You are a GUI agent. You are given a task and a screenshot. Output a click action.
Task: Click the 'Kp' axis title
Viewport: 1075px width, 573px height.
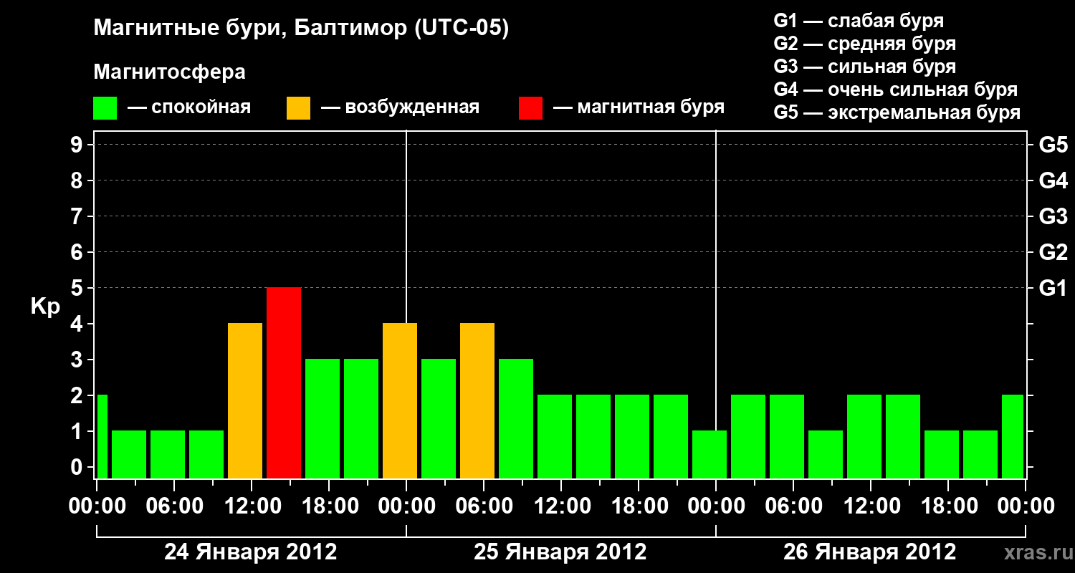pyautogui.click(x=45, y=307)
